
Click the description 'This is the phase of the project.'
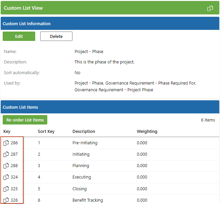pos(105,62)
